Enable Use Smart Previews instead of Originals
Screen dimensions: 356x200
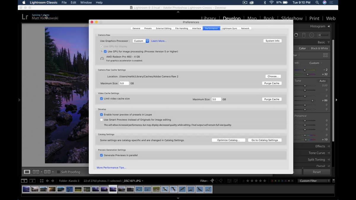[101, 120]
